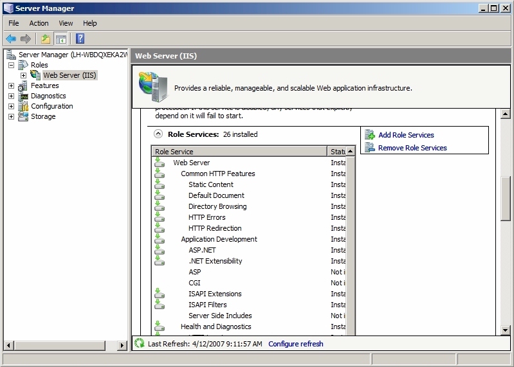The width and height of the screenshot is (514, 367).
Task: Toggle the Show/Hide console tree icon
Action: (x=61, y=39)
